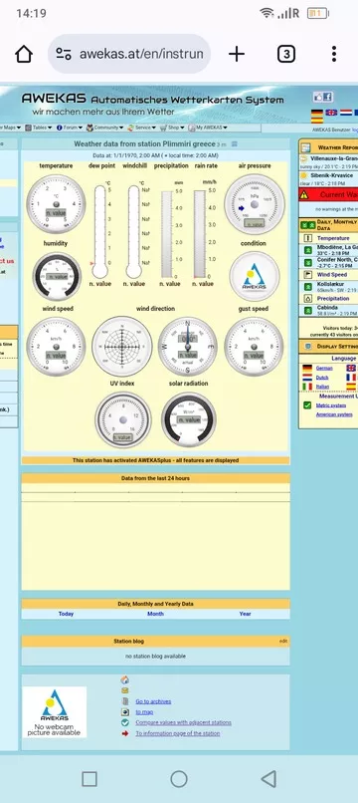Switch units to American system
The height and width of the screenshot is (803, 358).
pyautogui.click(x=333, y=414)
